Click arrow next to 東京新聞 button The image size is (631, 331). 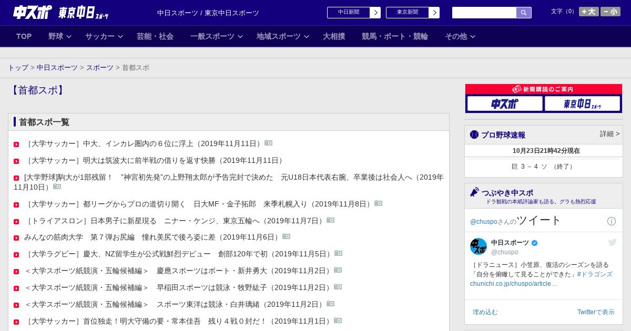click(434, 13)
